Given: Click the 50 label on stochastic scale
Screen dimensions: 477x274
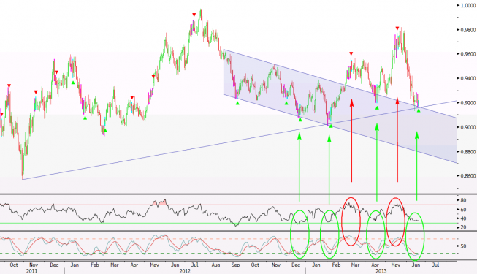Looking at the screenshot, I should 463,246.
